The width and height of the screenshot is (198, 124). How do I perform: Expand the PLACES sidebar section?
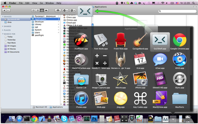(3, 30)
